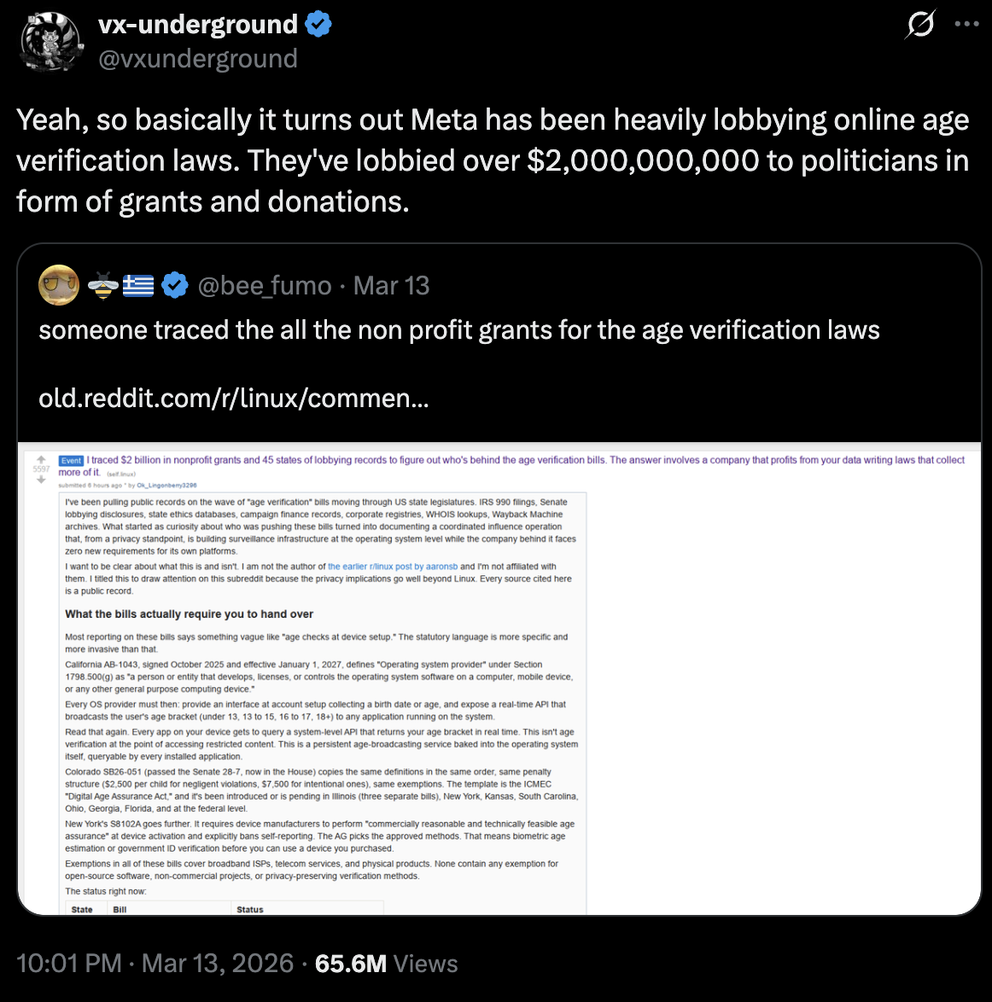Open the quoted tweet author's avatar
992x1002 pixels.
click(59, 285)
